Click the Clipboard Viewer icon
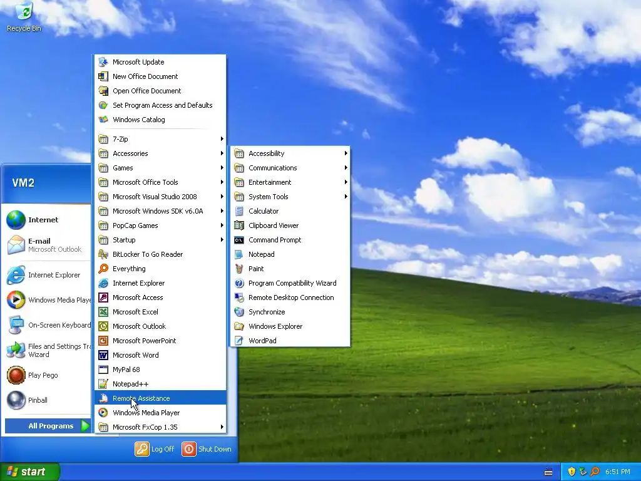Screen dimensions: 641x481 (239, 225)
